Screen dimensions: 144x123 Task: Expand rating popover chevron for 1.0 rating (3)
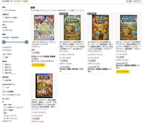(x=70, y=55)
